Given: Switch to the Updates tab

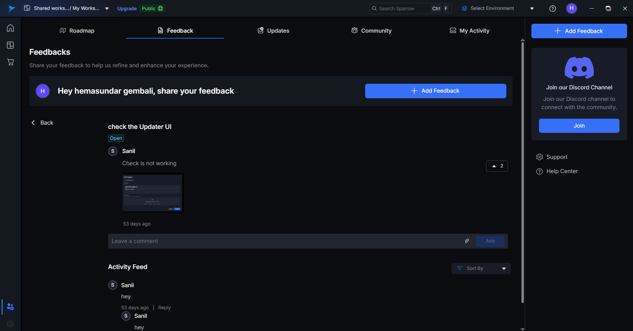Looking at the screenshot, I should click(273, 31).
